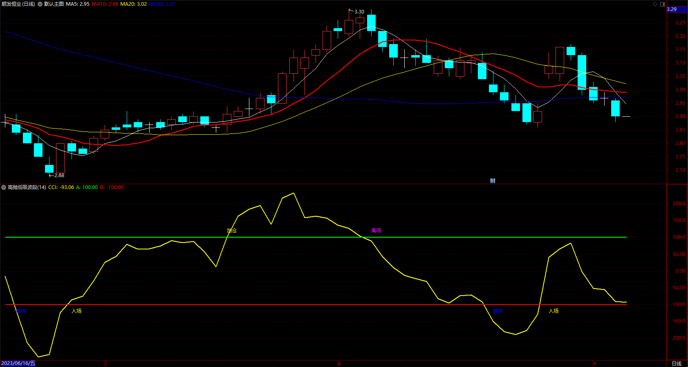Click the 高抛低吸波段(14) indicator name
Image resolution: width=688 pixels, height=367 pixels.
pos(27,187)
